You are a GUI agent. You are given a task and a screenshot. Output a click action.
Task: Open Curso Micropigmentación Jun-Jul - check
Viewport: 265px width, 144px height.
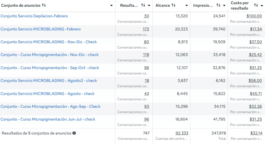tap(48, 119)
